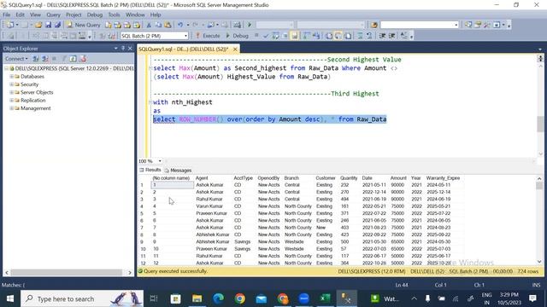
Task: Click the Refresh icon in Object Explorer
Action: click(73, 59)
